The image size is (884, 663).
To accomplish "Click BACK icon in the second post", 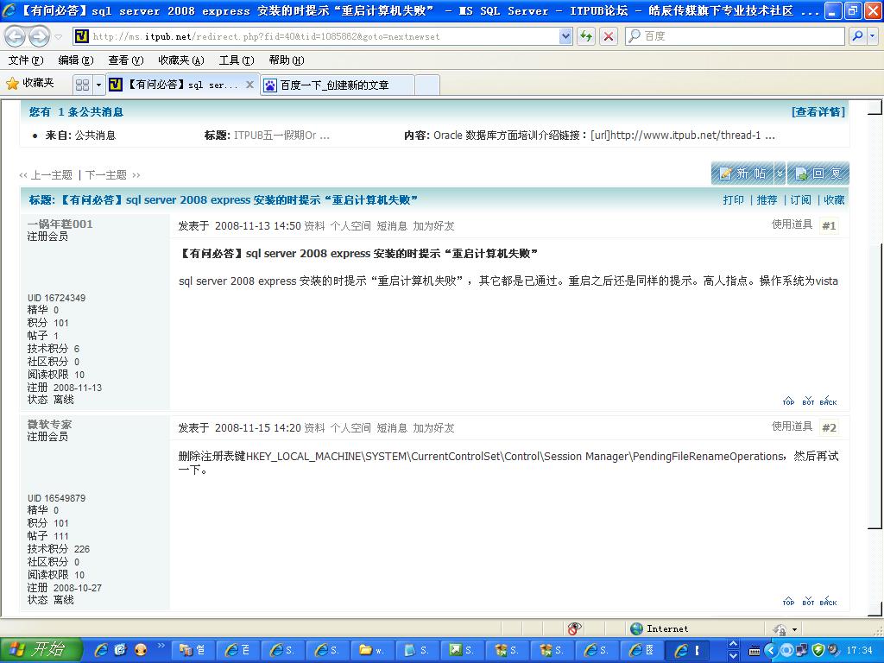I will point(828,602).
